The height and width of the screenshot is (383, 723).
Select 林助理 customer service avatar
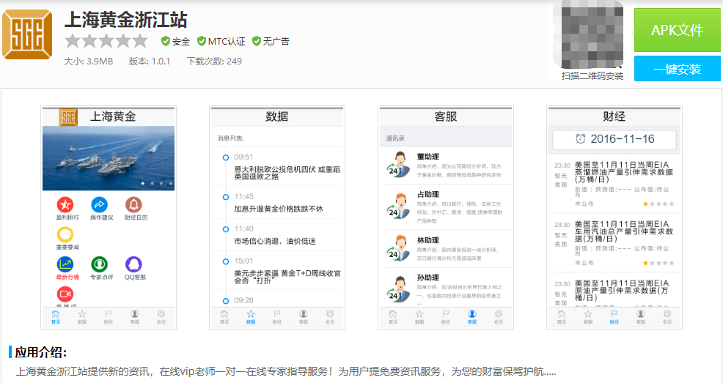398,248
